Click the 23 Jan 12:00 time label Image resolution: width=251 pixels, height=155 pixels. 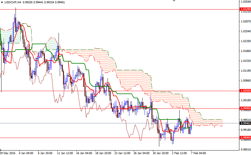(123, 153)
